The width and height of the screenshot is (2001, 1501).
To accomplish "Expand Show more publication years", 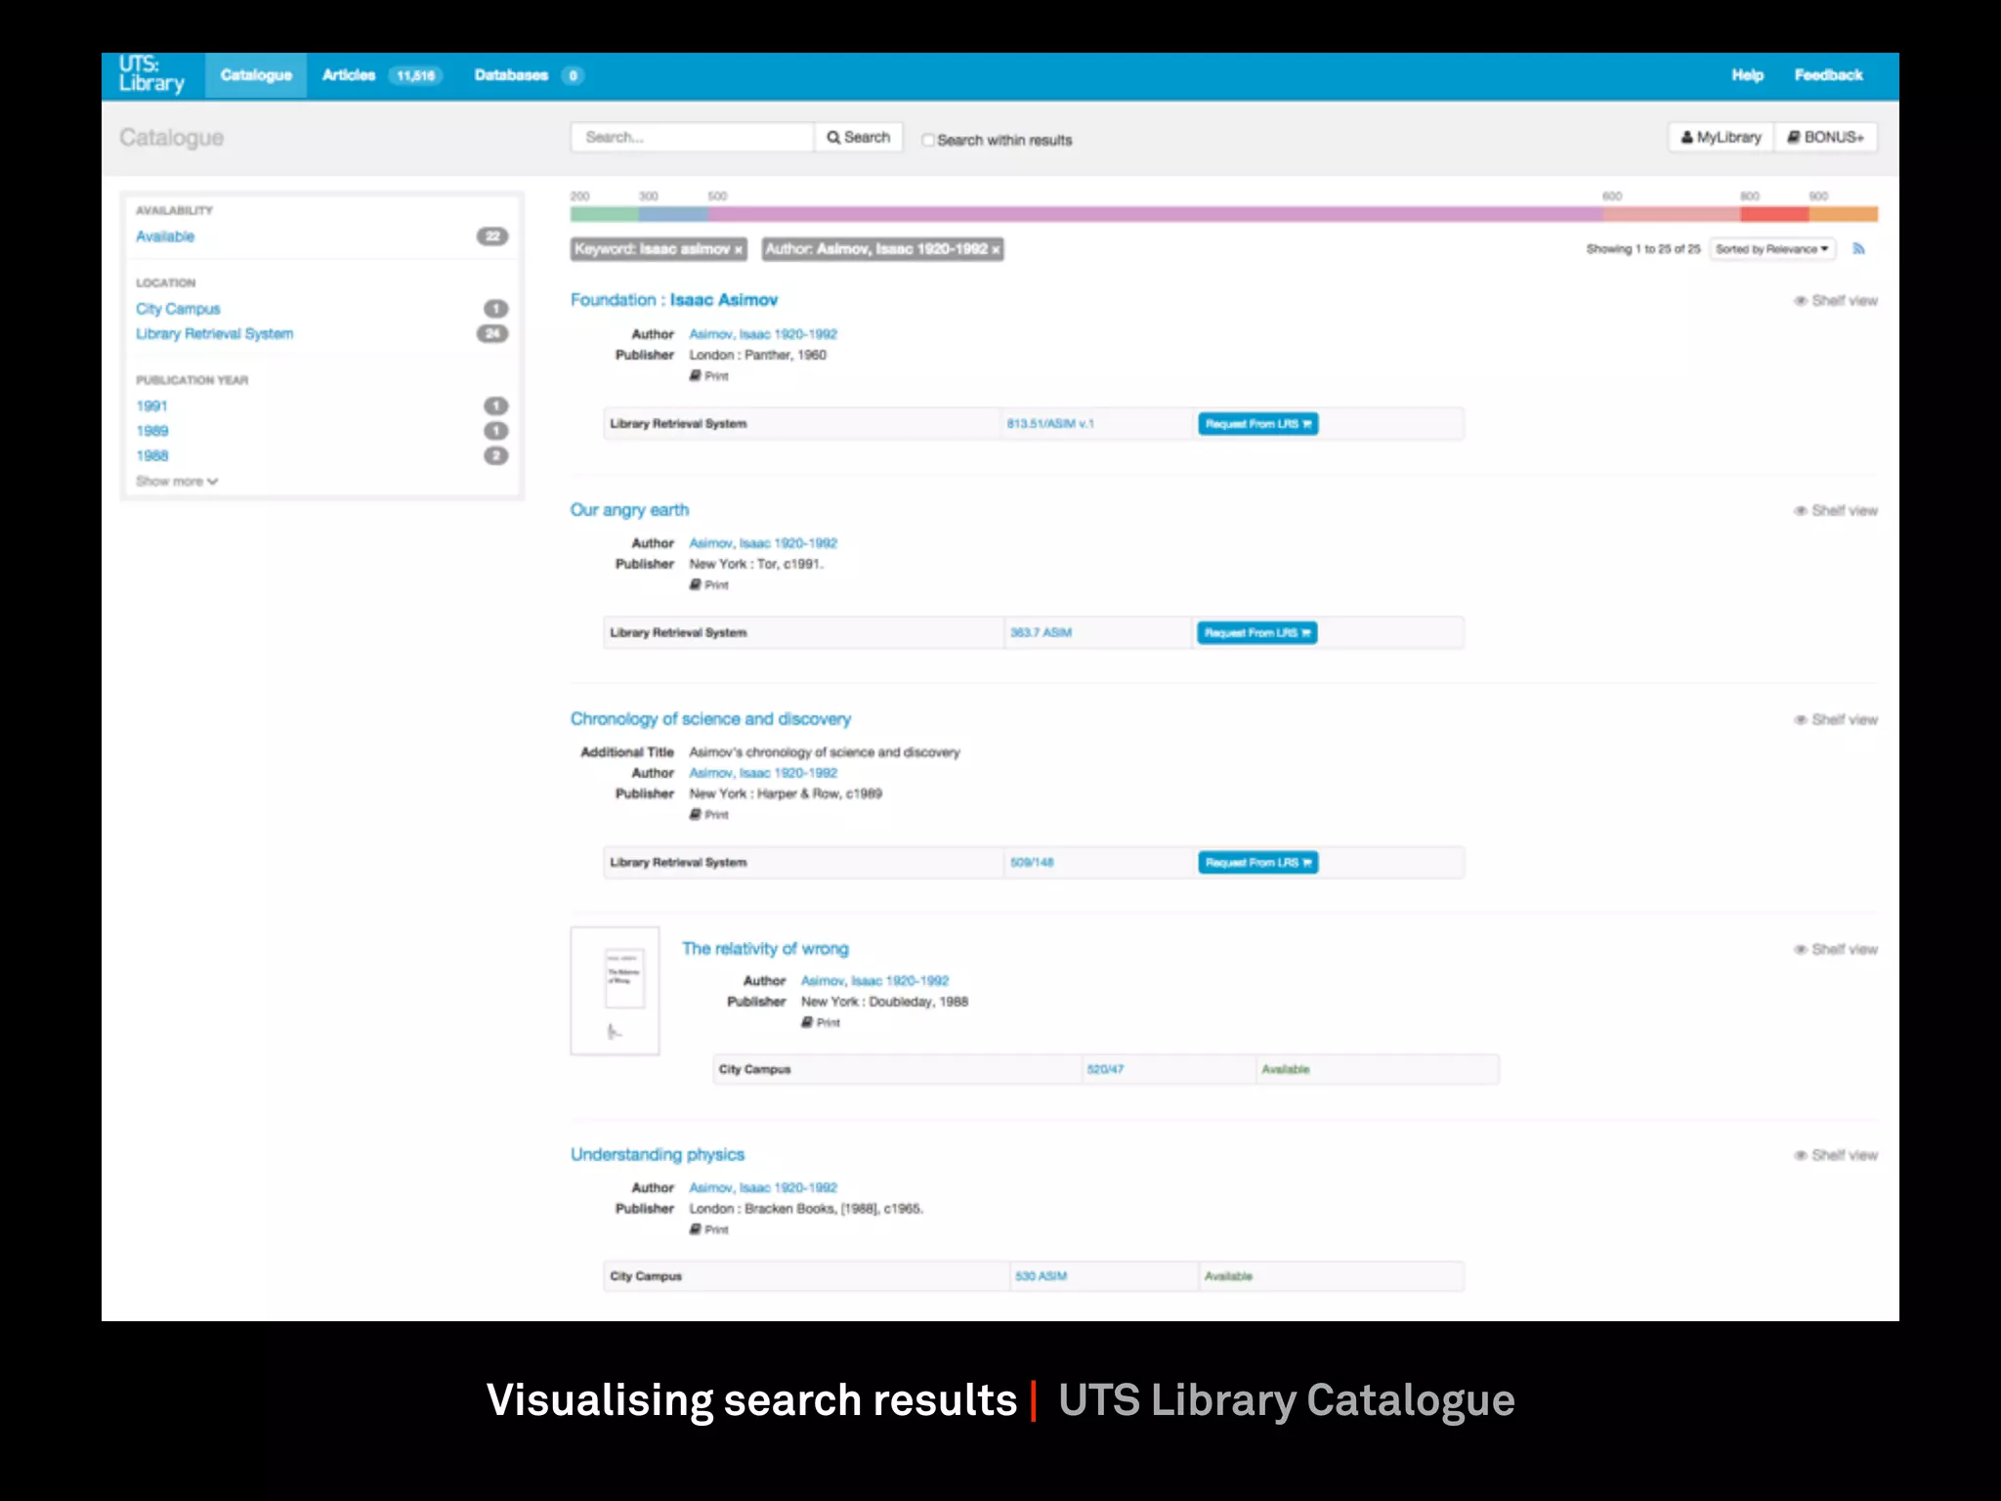I will tap(177, 481).
